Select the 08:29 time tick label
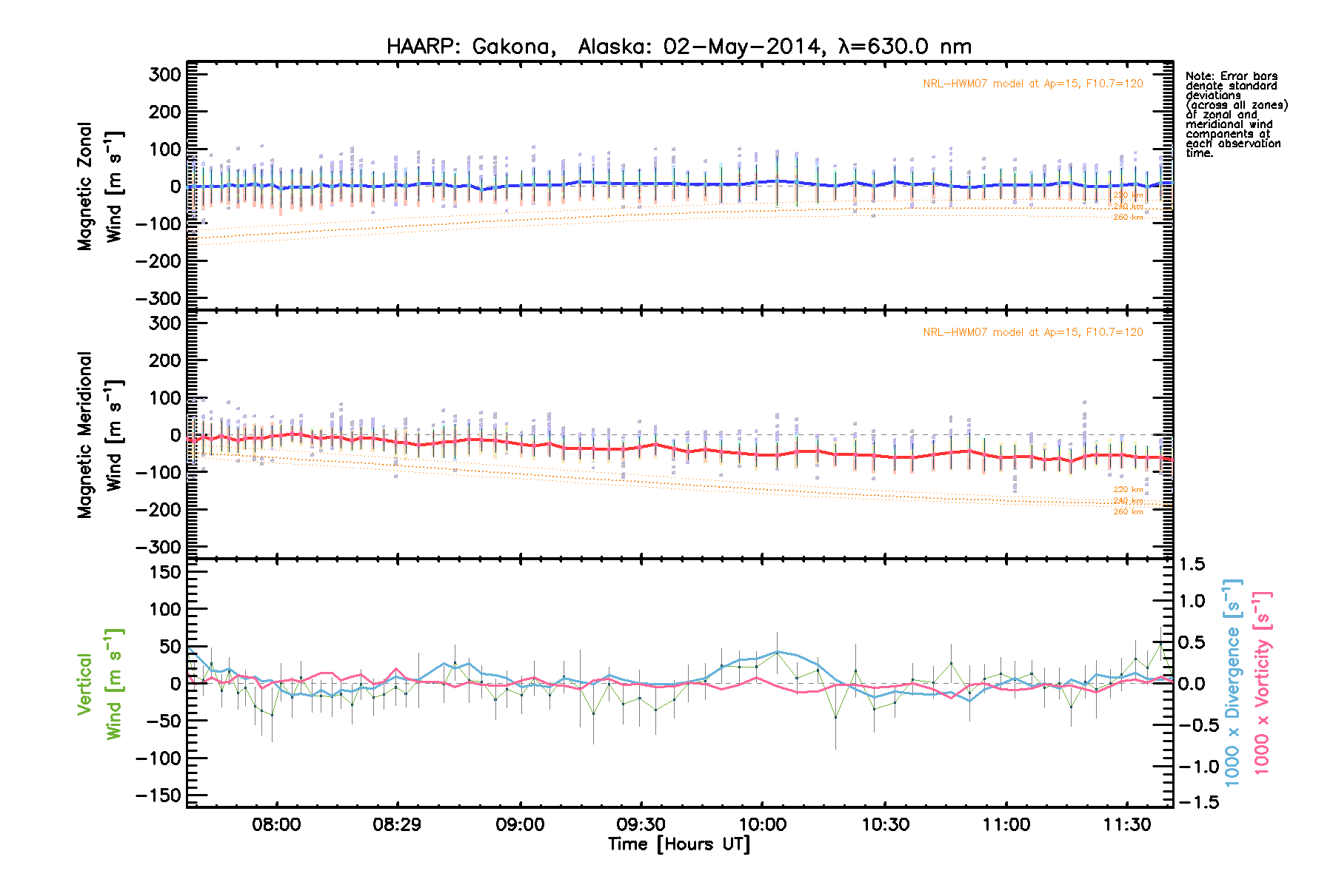Viewport: 1333px width, 888px height. tap(398, 824)
